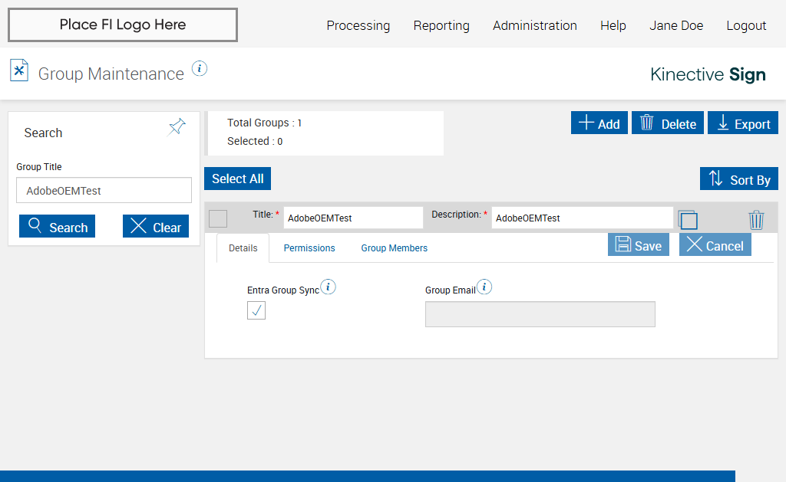Click the Group Title search field
The height and width of the screenshot is (482, 786).
tap(104, 191)
